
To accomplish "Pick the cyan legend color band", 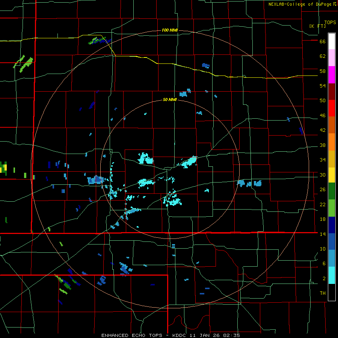I will 332,275.
